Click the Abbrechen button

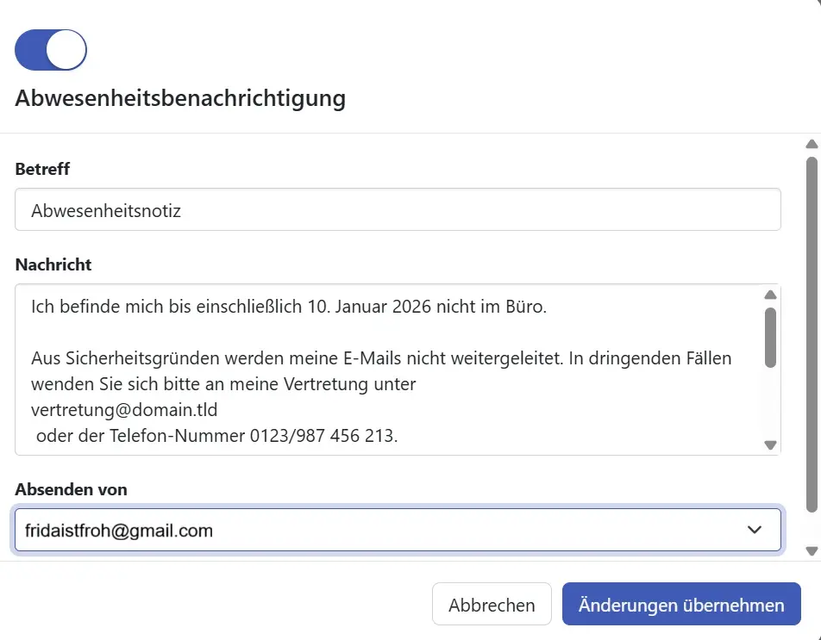point(492,604)
